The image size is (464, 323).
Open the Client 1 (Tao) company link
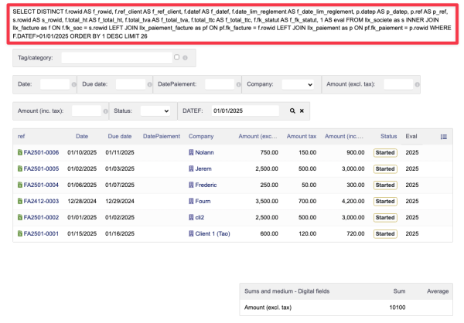tap(213, 234)
